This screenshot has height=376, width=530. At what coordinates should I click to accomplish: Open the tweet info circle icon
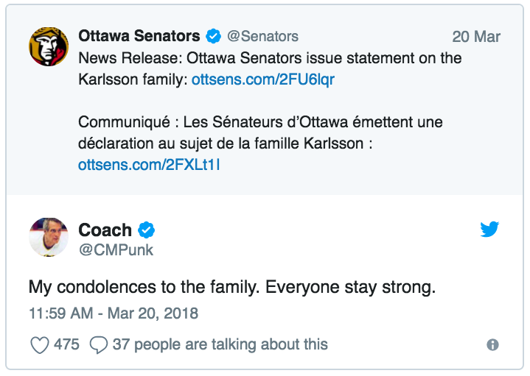coord(492,344)
